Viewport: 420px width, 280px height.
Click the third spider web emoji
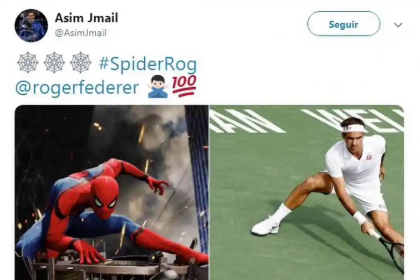[x=80, y=63]
